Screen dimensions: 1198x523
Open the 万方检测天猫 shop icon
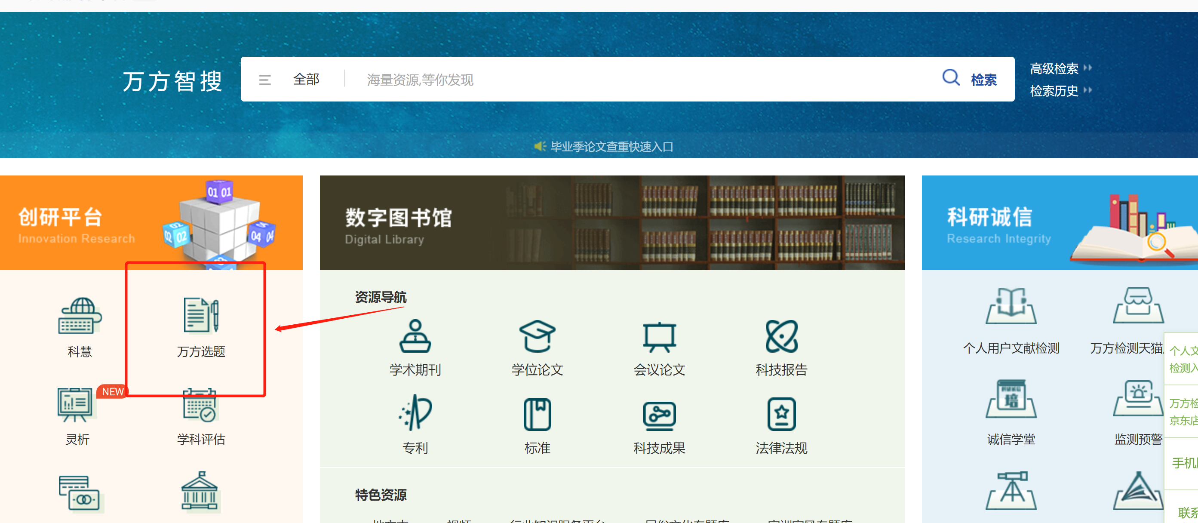tap(1138, 306)
